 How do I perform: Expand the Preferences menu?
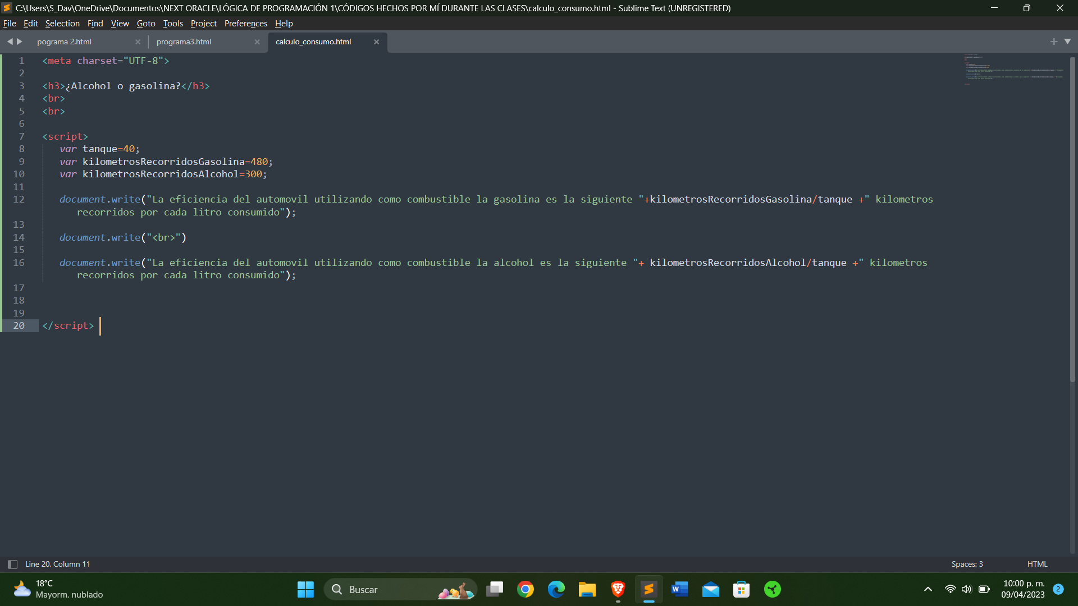pyautogui.click(x=245, y=23)
